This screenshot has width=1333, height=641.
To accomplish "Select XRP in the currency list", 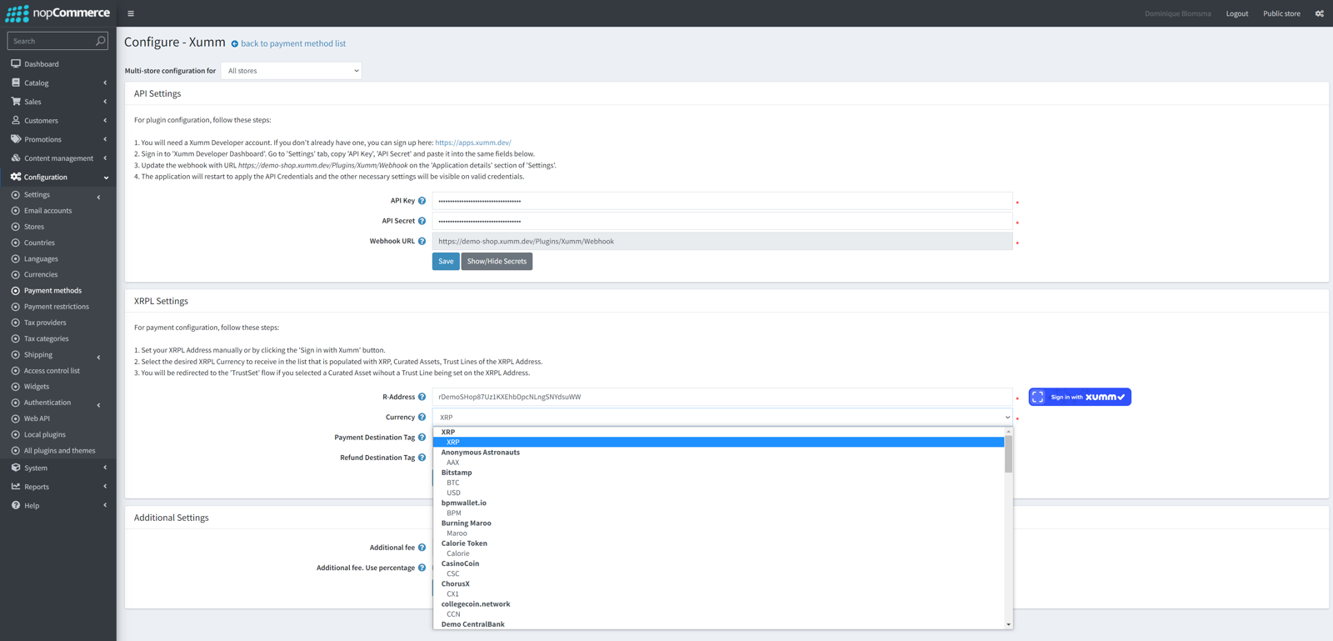I will click(719, 442).
